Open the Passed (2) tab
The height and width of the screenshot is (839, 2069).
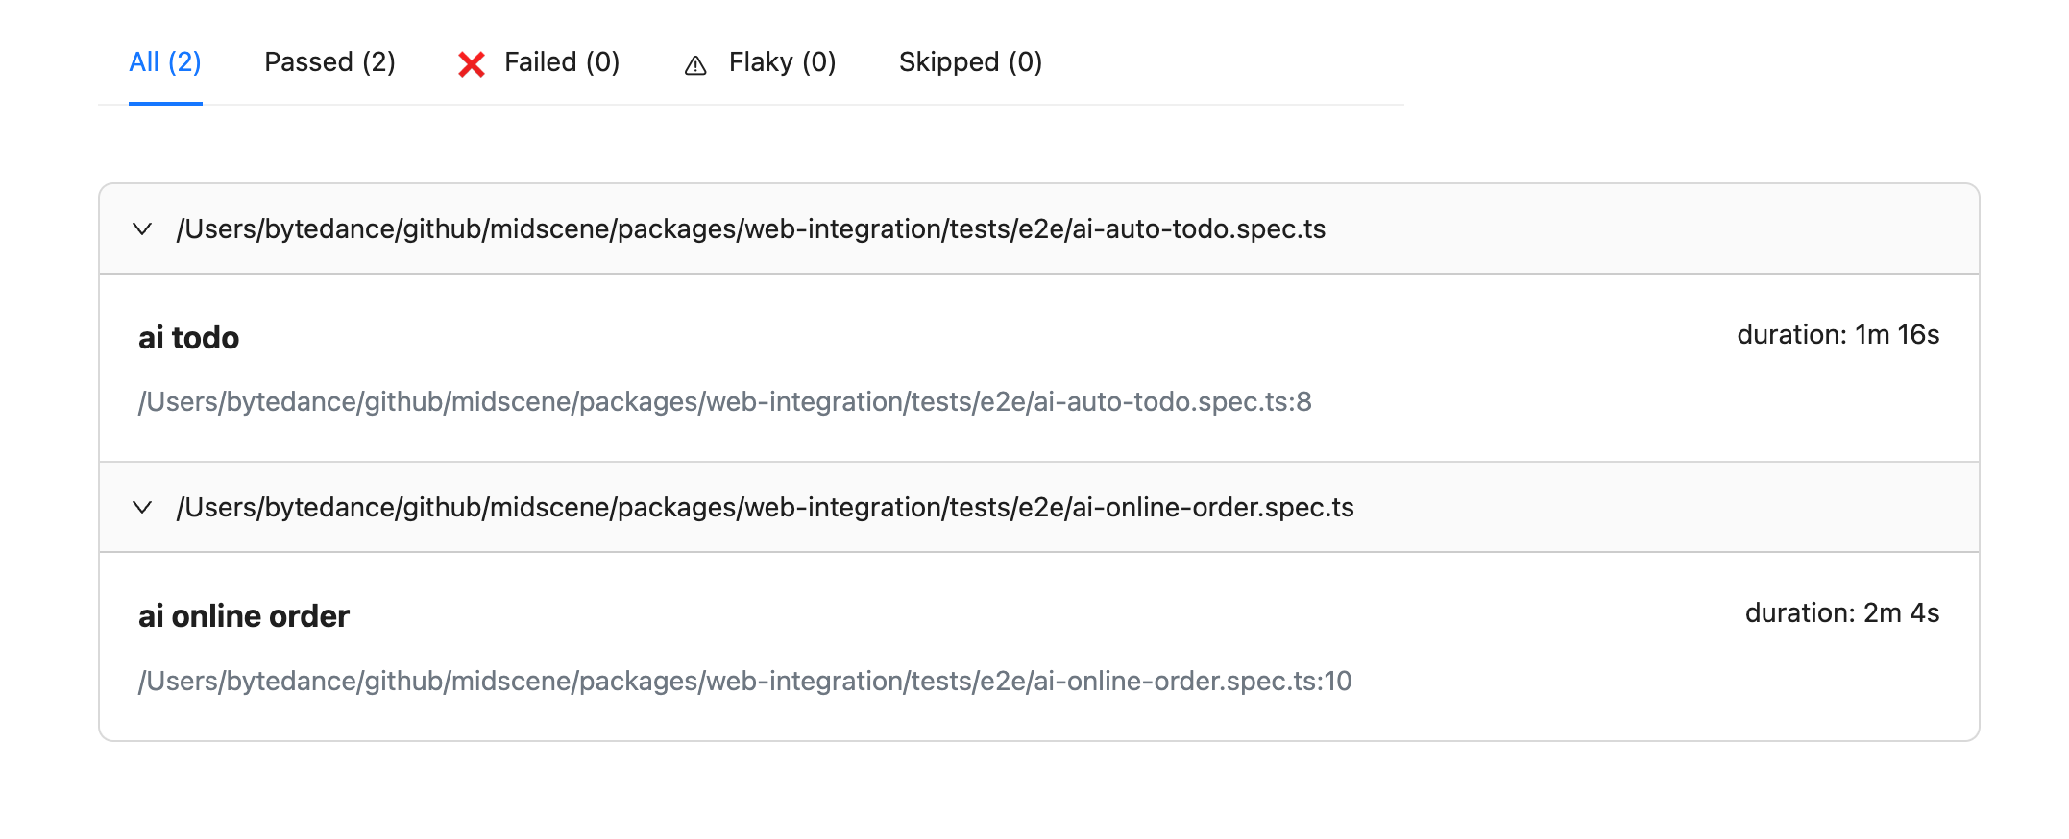(329, 62)
